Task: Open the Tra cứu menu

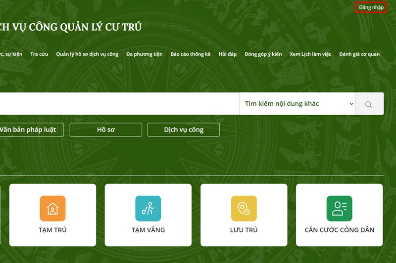Action: coord(39,54)
